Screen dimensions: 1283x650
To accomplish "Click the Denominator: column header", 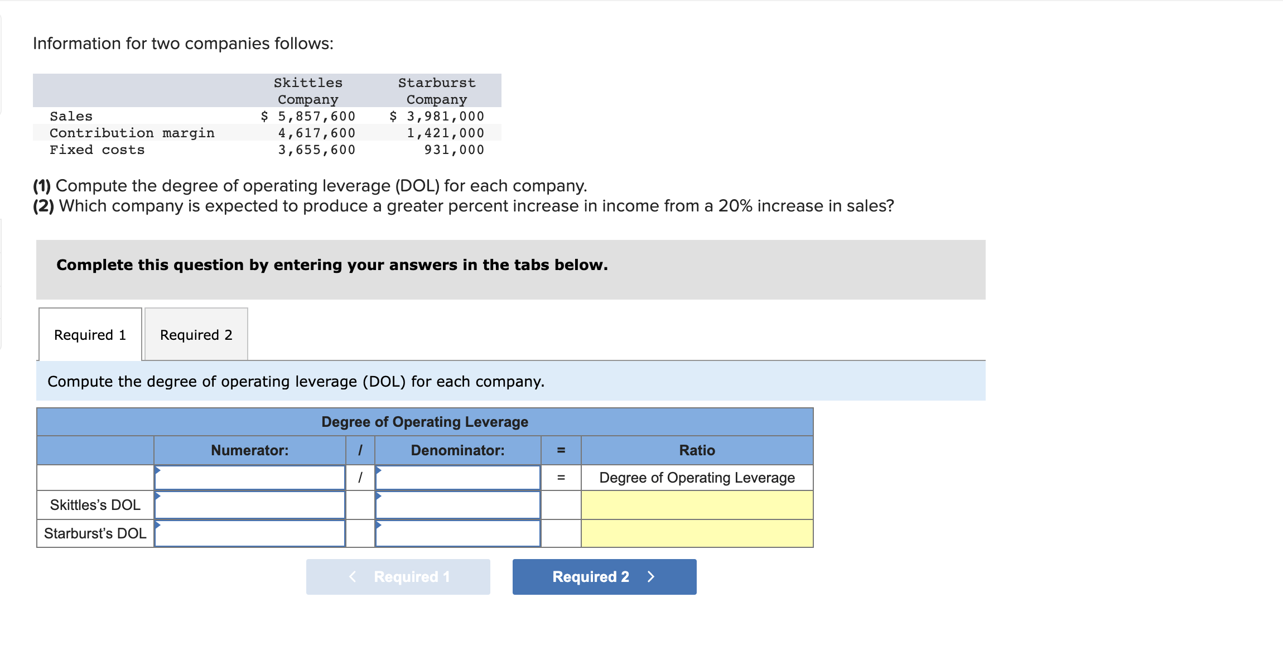I will click(457, 450).
